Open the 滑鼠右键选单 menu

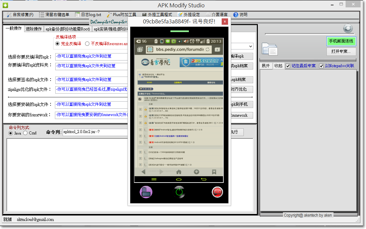(54, 15)
